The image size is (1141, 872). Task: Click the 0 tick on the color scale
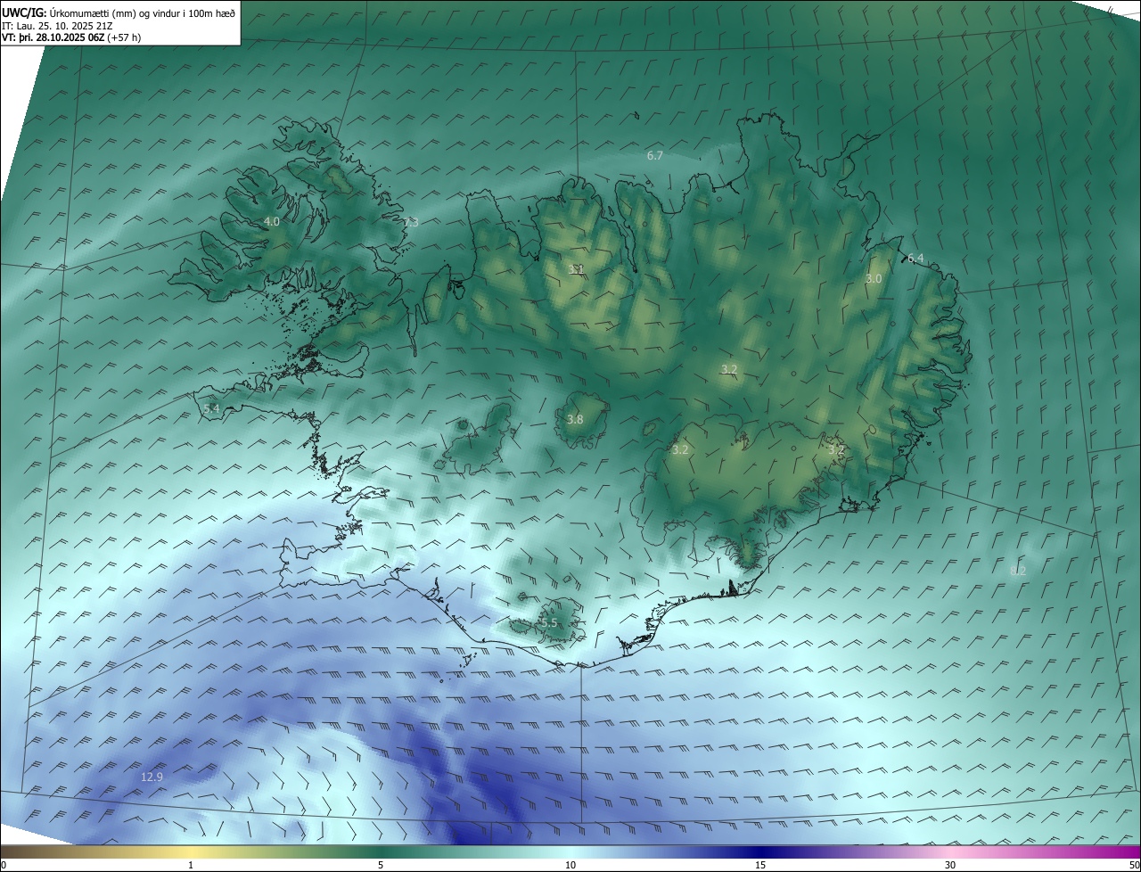point(4,865)
